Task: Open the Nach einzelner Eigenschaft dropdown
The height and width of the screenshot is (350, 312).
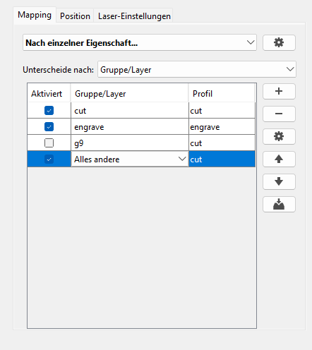Action: tap(140, 42)
